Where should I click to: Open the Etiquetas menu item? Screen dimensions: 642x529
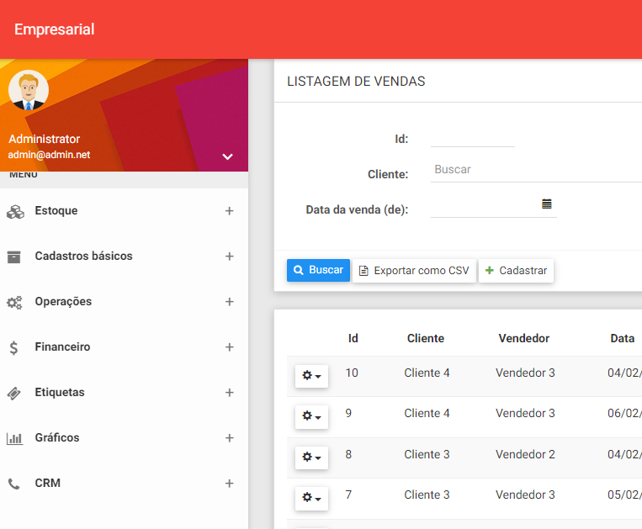(x=124, y=393)
